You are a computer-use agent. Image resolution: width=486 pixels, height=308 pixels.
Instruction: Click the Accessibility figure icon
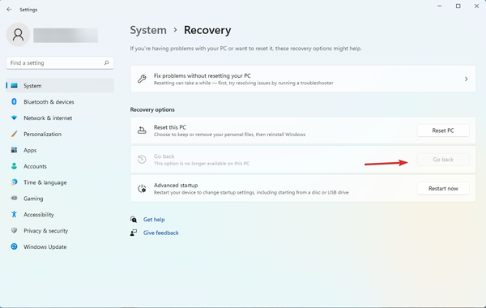[14, 214]
